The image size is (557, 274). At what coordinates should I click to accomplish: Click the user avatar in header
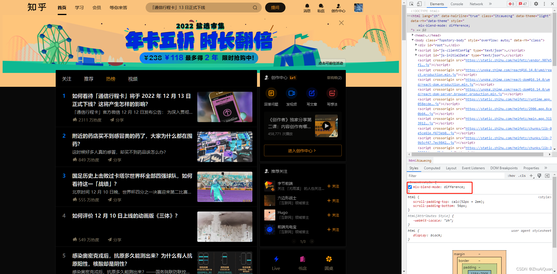pyautogui.click(x=359, y=8)
